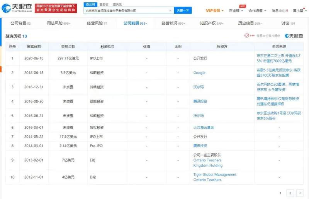Clear the search box with the X icon
The width and height of the screenshot is (309, 199).
click(x=170, y=11)
